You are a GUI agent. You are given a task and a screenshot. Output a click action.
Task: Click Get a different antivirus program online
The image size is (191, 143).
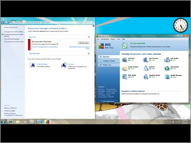(x=79, y=48)
